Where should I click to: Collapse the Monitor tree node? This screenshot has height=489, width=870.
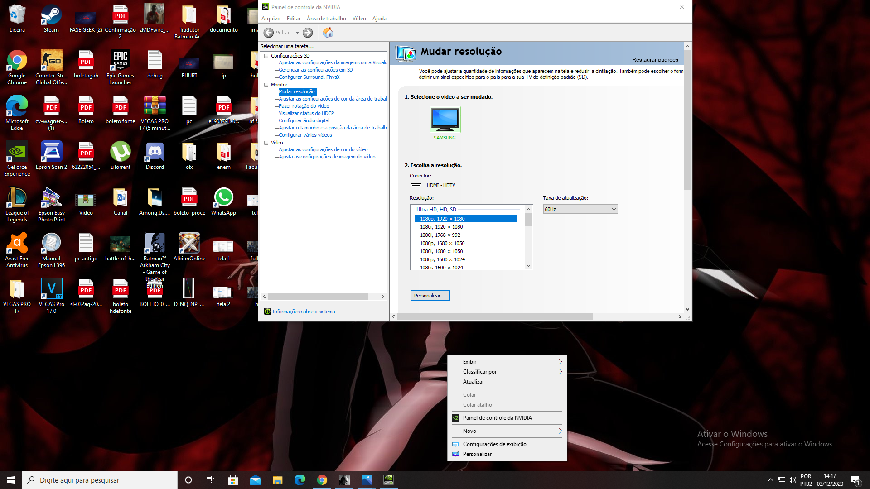[266, 85]
